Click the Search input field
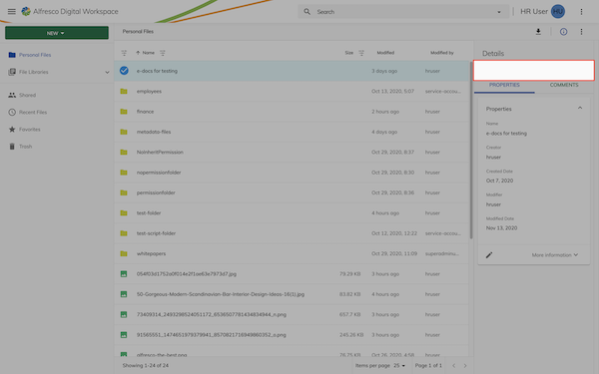 click(x=403, y=12)
